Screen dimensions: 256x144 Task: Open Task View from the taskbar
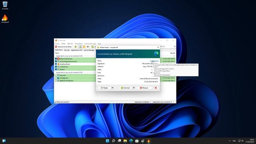(119, 141)
